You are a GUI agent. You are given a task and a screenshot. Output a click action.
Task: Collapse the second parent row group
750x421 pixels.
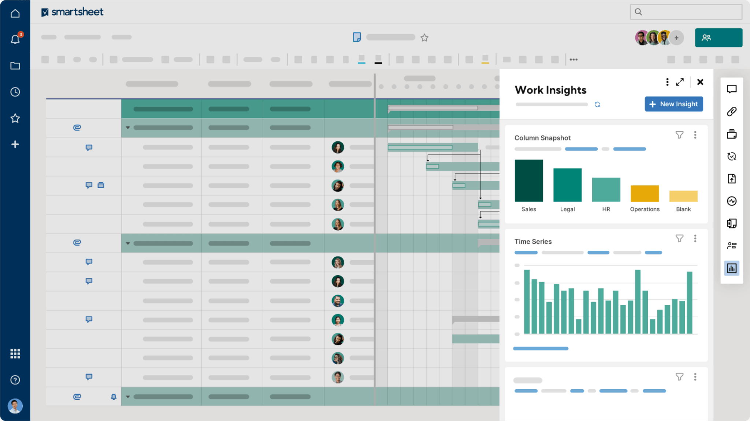pos(128,243)
